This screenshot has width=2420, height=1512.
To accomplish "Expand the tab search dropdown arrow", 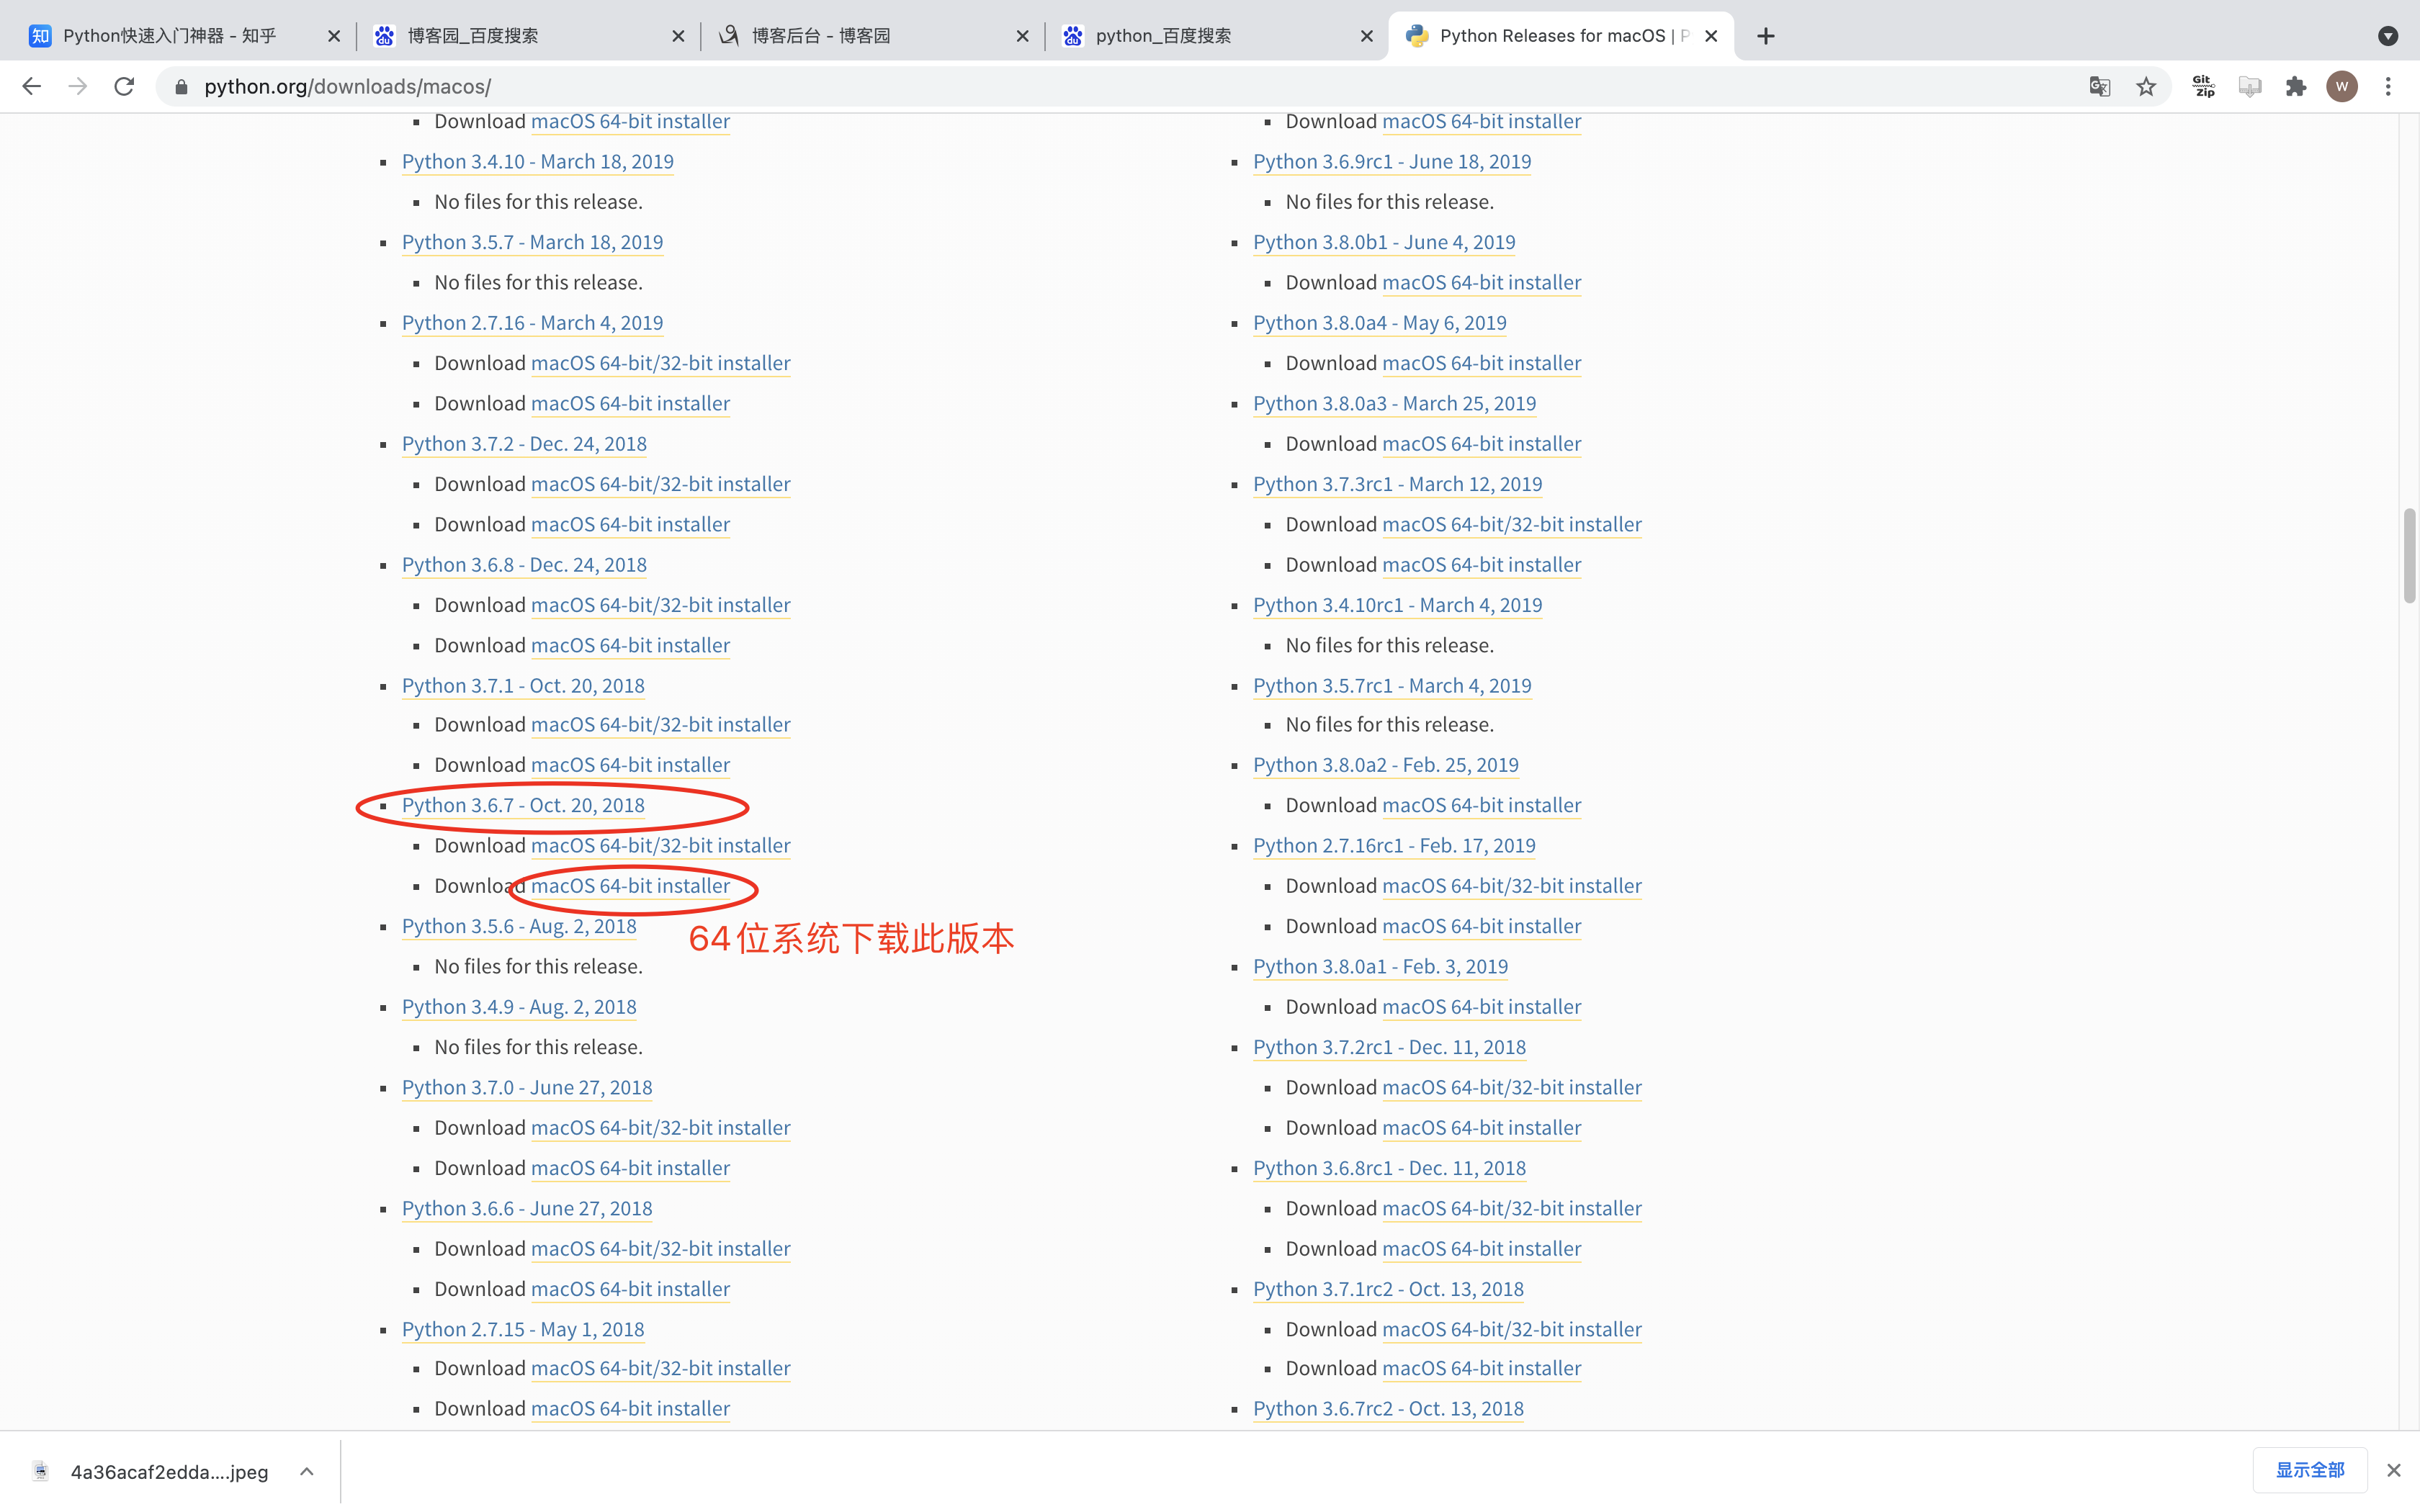I will tap(2387, 36).
